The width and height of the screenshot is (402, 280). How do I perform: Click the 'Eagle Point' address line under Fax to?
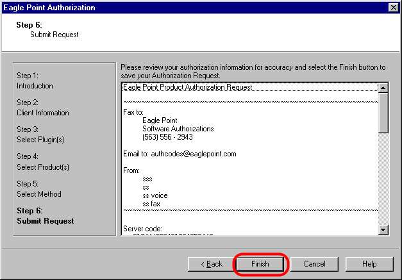(160, 120)
